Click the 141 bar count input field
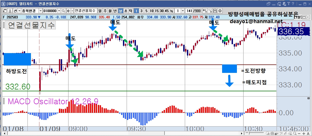This screenshot has height=136, width=312. point(189,11)
